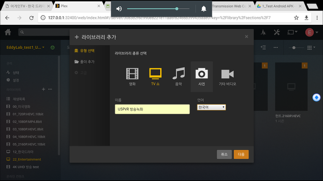Go forward in browser history
323x181 pixels.
(x=19, y=18)
